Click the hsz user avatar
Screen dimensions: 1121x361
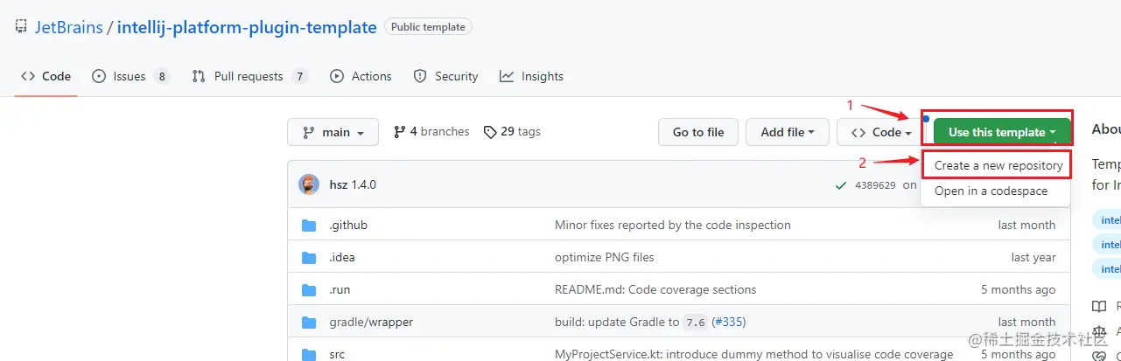pos(309,184)
